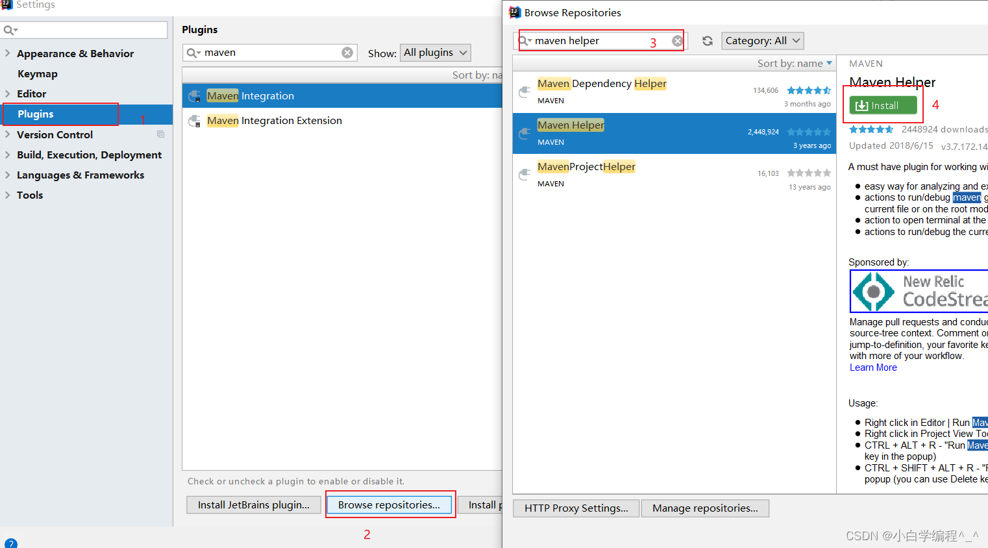Viewport: 988px width, 548px height.
Task: Click the MavenProjectHelper plugin icon
Action: coord(525,175)
